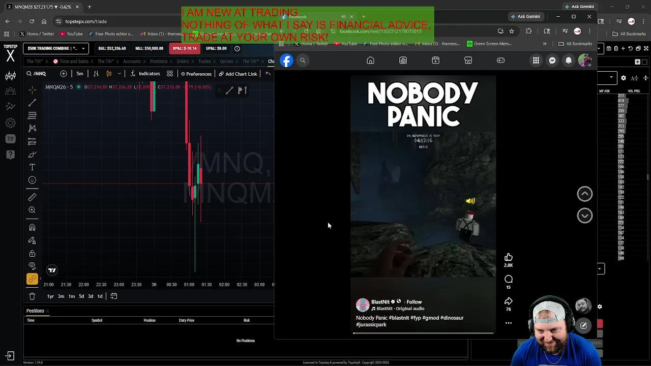Viewport: 651px width, 366px height.
Task: Open the Indicators menu
Action: 145,74
